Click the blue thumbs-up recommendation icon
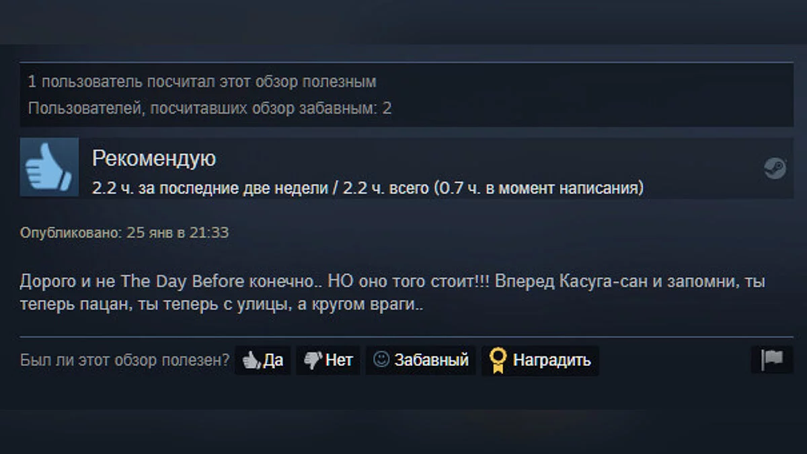Viewport: 807px width, 454px height. (x=49, y=167)
